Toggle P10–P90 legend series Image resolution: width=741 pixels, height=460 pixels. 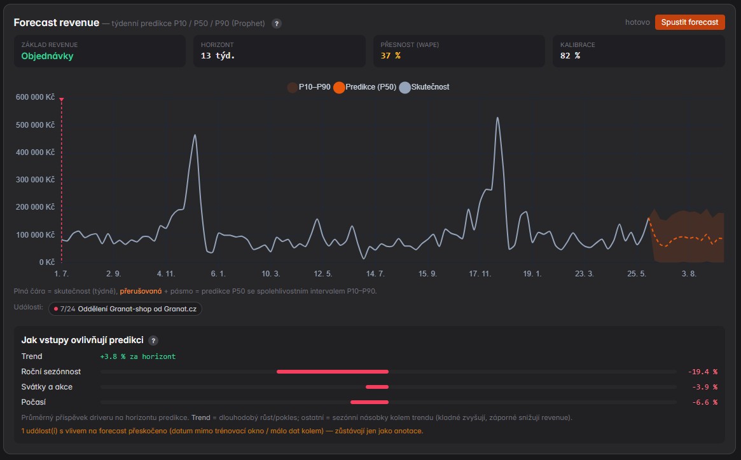click(308, 87)
